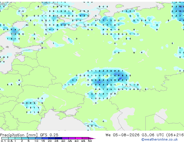Click the '25' legend scale label

click(x=56, y=141)
